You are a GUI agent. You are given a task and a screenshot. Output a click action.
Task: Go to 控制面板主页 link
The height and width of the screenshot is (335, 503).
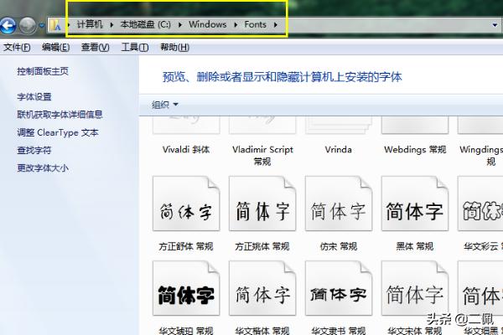click(x=43, y=73)
